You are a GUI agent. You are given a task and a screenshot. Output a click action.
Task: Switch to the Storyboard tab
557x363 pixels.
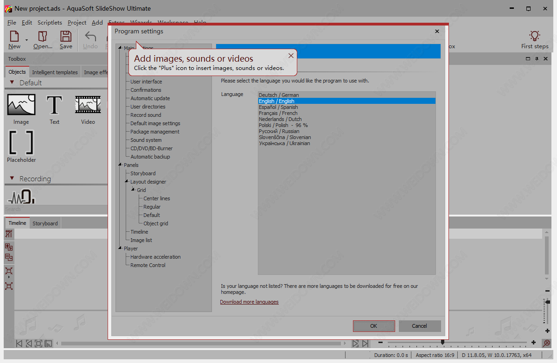click(x=45, y=223)
